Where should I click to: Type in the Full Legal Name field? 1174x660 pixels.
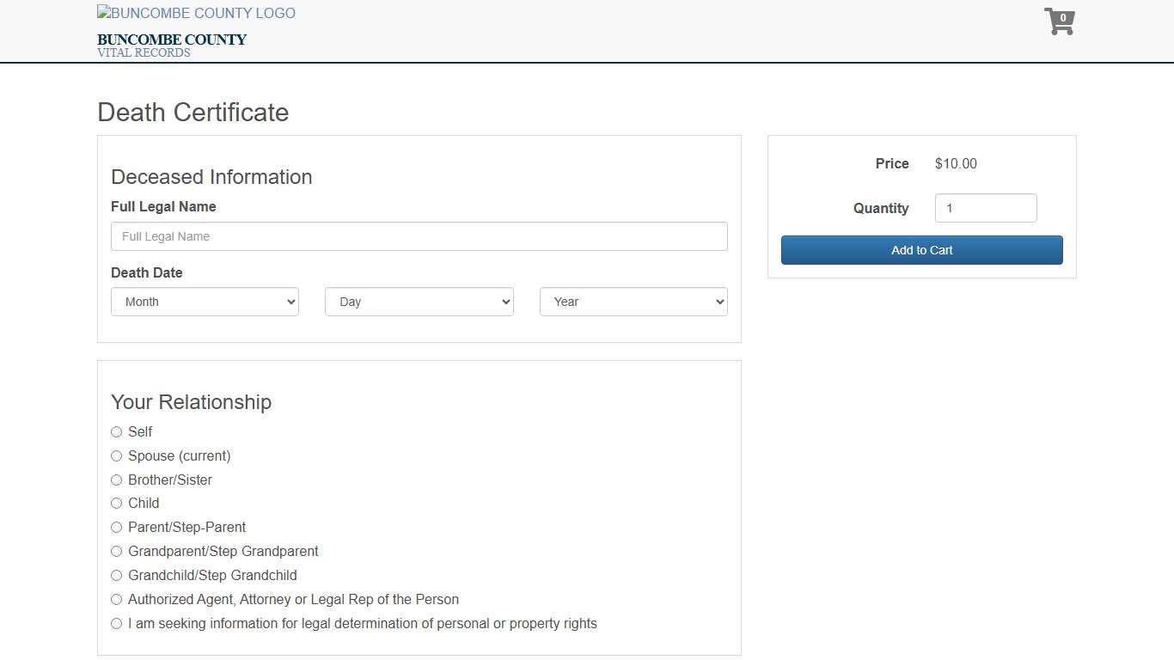[x=419, y=236]
